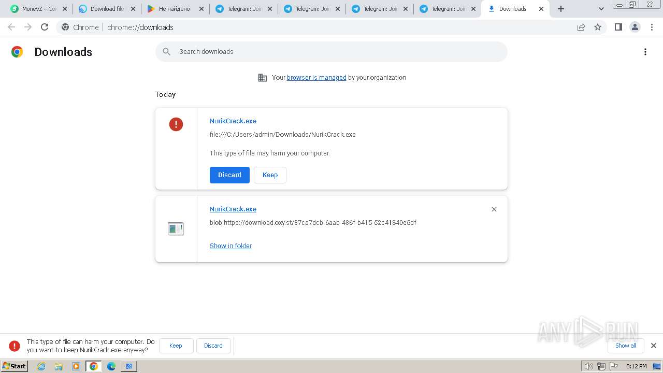Bookmark this page with the star

(598, 27)
